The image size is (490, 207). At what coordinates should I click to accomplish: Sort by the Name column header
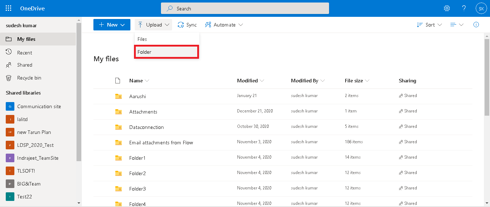pyautogui.click(x=139, y=81)
